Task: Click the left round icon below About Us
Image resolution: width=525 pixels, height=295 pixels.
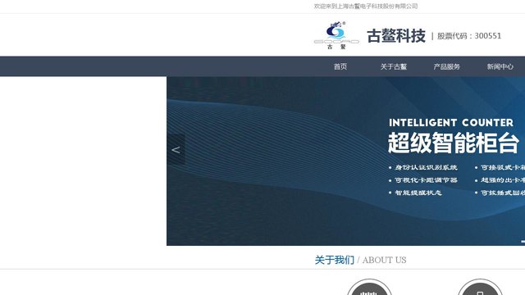Action: [x=369, y=287]
